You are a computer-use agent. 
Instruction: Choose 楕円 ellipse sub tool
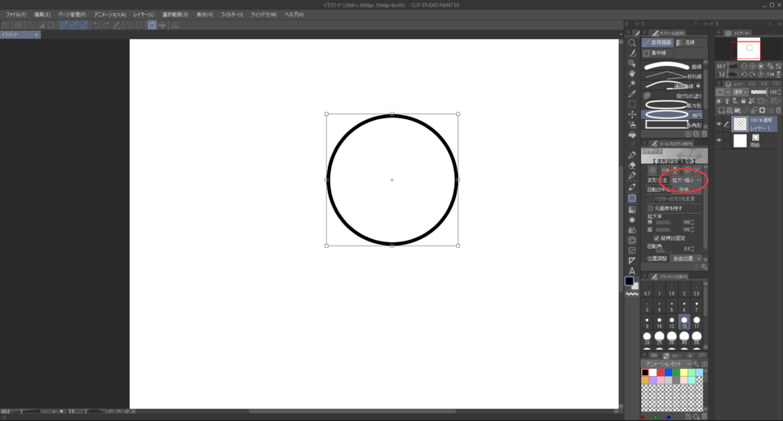[672, 115]
